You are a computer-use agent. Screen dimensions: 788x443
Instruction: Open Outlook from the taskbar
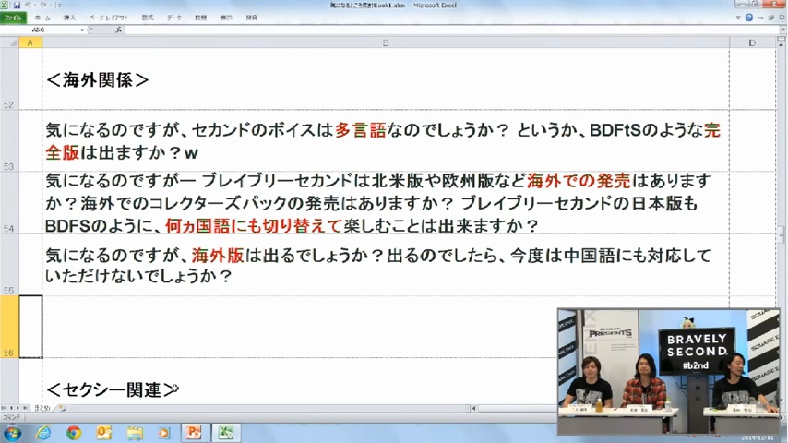pyautogui.click(x=104, y=433)
